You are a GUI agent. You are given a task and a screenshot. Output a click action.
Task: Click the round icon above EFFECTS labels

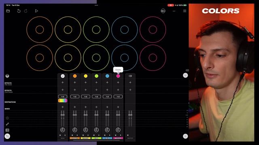7,76
